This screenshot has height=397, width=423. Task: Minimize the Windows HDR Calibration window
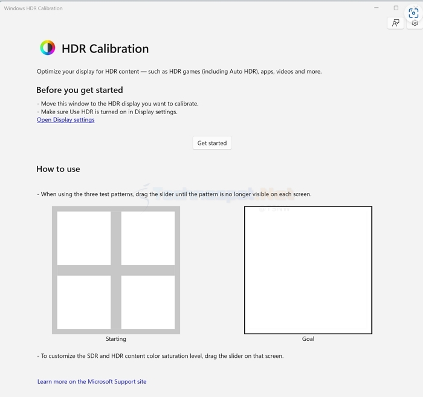tap(376, 8)
